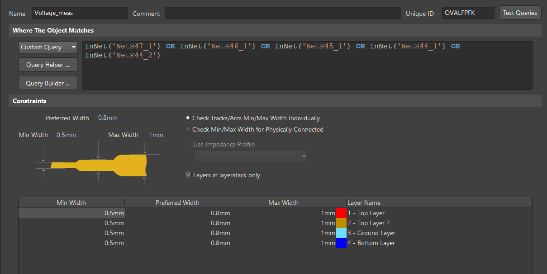
Task: Click the empty Comment input field
Action: [x=282, y=13]
